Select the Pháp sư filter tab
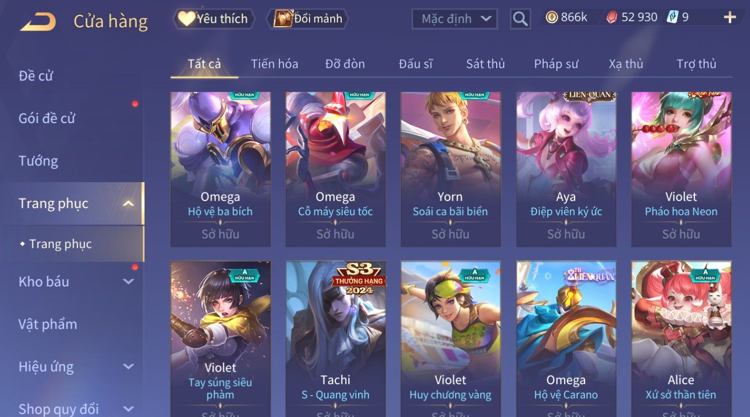 point(556,64)
